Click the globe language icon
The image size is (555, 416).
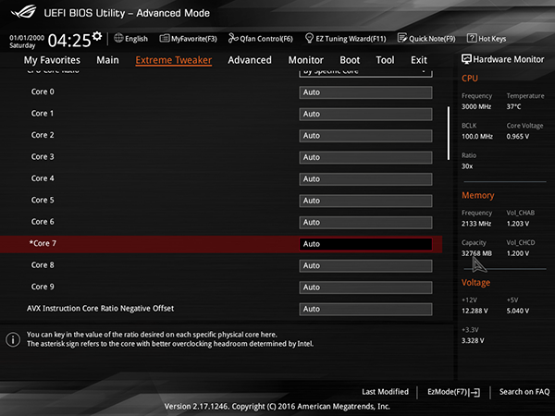coord(118,38)
